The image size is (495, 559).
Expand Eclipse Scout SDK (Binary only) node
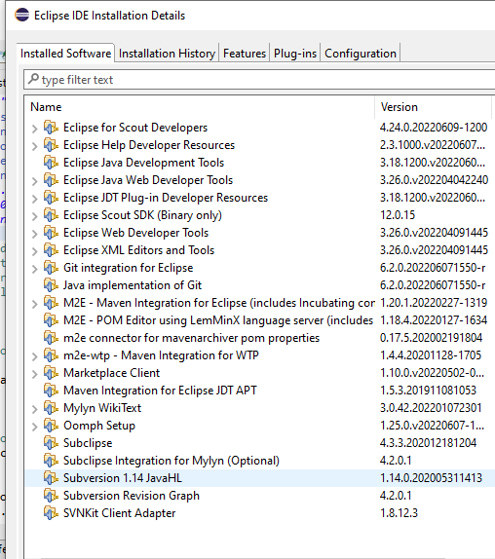(x=35, y=216)
